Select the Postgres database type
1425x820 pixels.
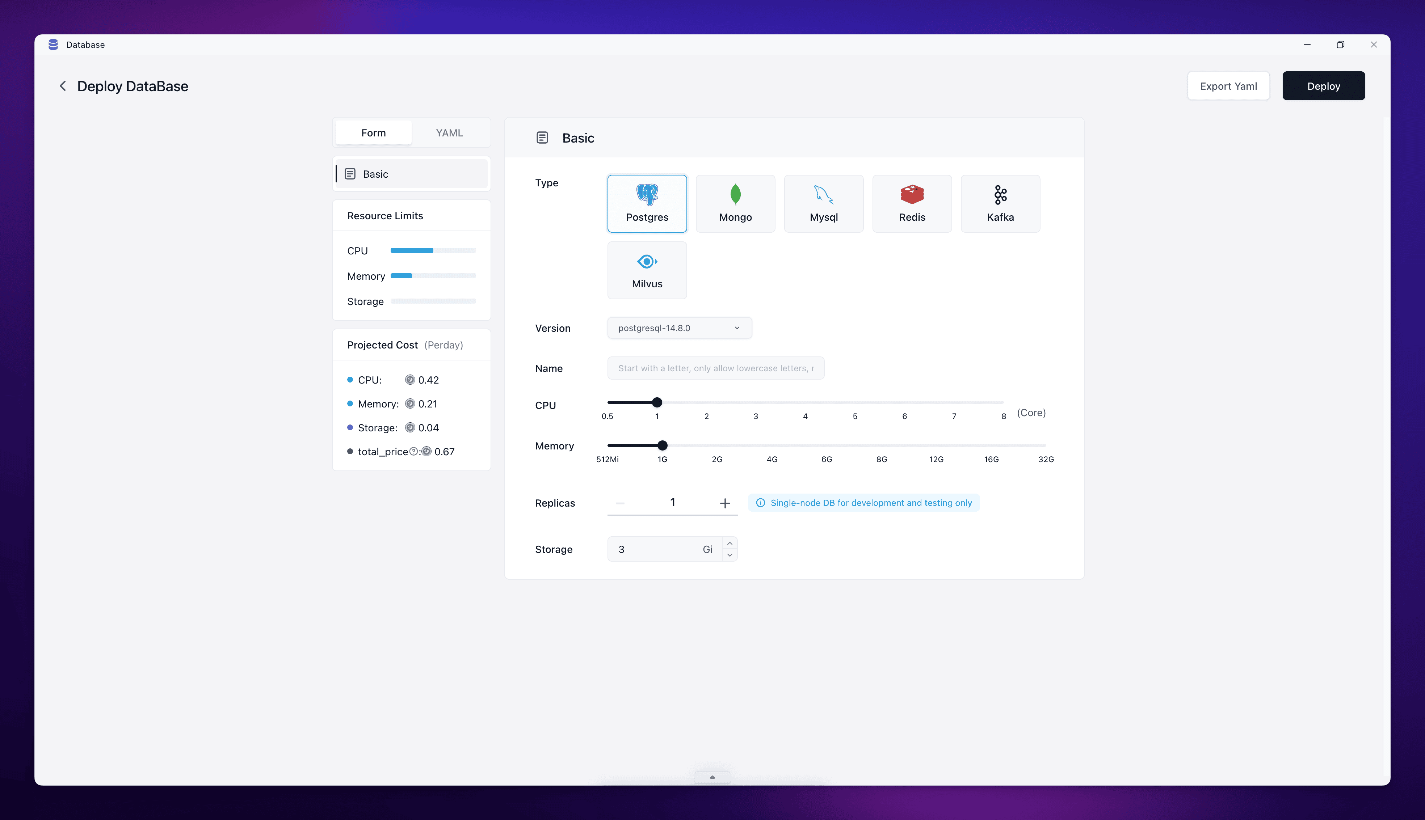pos(647,203)
